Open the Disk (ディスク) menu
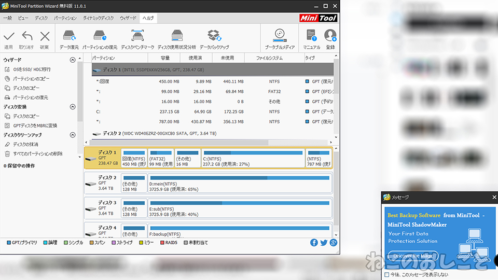 pyautogui.click(x=41, y=18)
